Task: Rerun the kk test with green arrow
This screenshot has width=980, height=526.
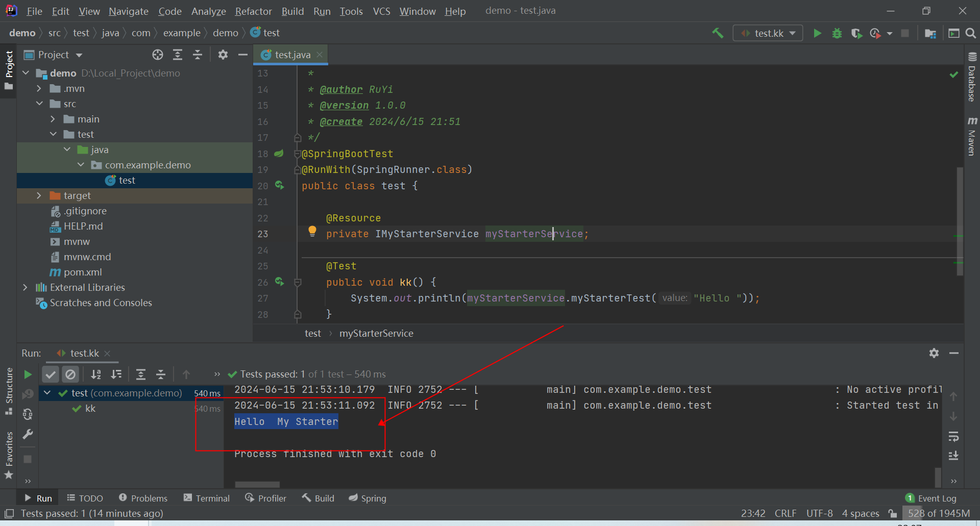Action: (x=28, y=374)
